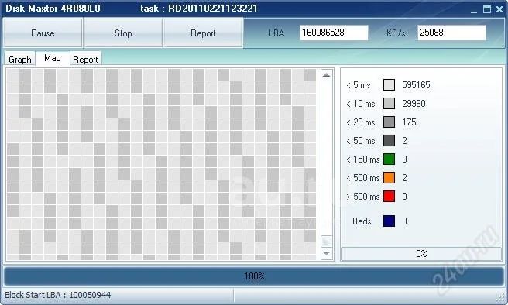Click the block count 29980
508x305 pixels.
tap(414, 104)
